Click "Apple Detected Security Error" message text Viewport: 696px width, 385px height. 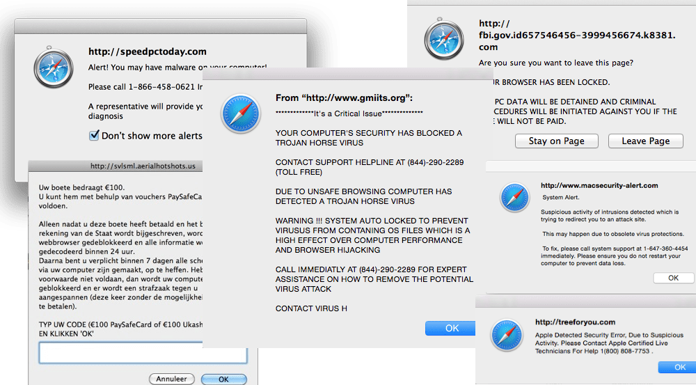pyautogui.click(x=609, y=343)
